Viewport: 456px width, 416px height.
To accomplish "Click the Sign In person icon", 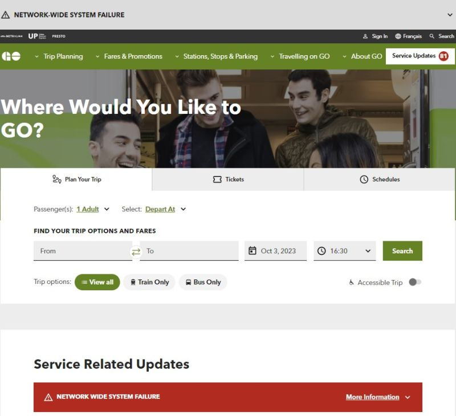I will (x=365, y=36).
